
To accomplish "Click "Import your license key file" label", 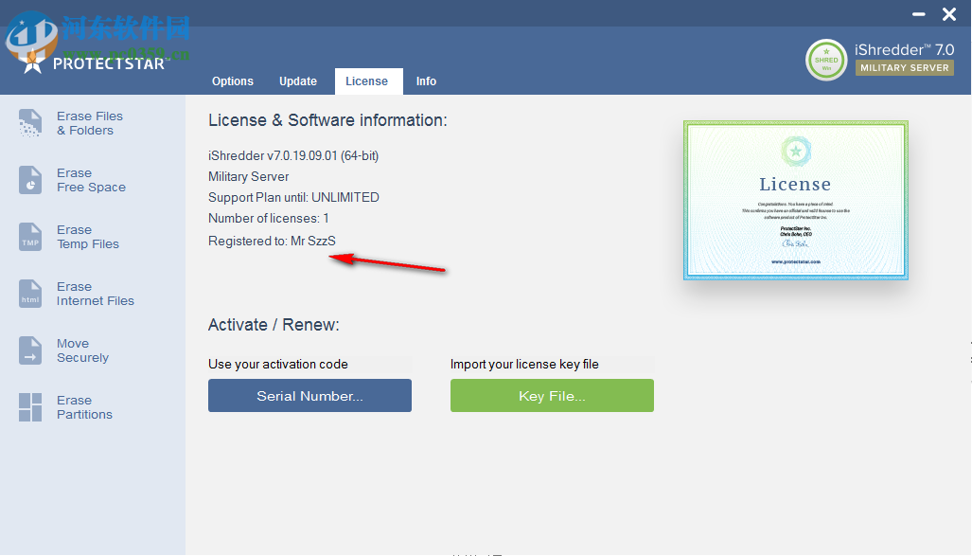I will (x=524, y=365).
